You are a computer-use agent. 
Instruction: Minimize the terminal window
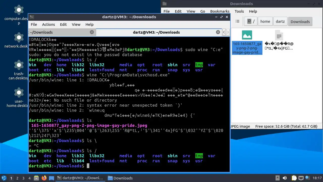pos(216,17)
